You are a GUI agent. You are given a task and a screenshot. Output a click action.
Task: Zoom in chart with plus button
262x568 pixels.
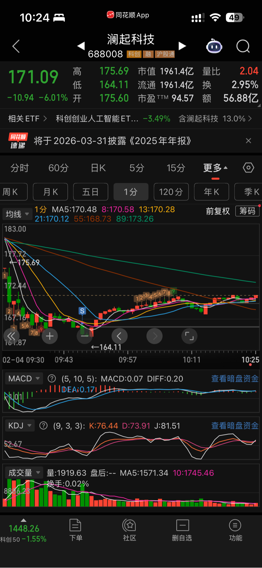pos(50,336)
